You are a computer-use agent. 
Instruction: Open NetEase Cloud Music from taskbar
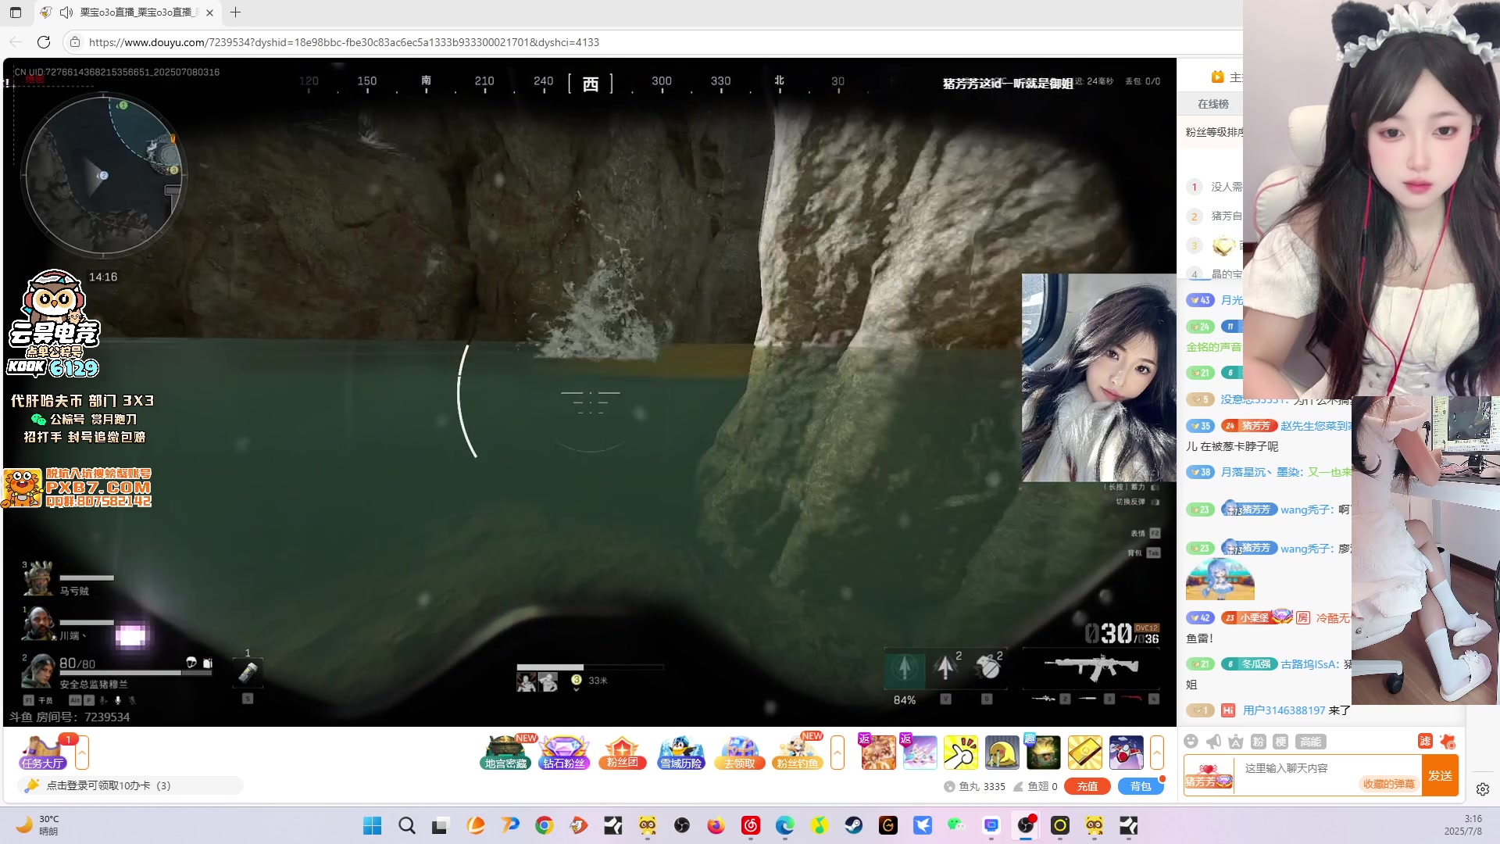pyautogui.click(x=751, y=825)
